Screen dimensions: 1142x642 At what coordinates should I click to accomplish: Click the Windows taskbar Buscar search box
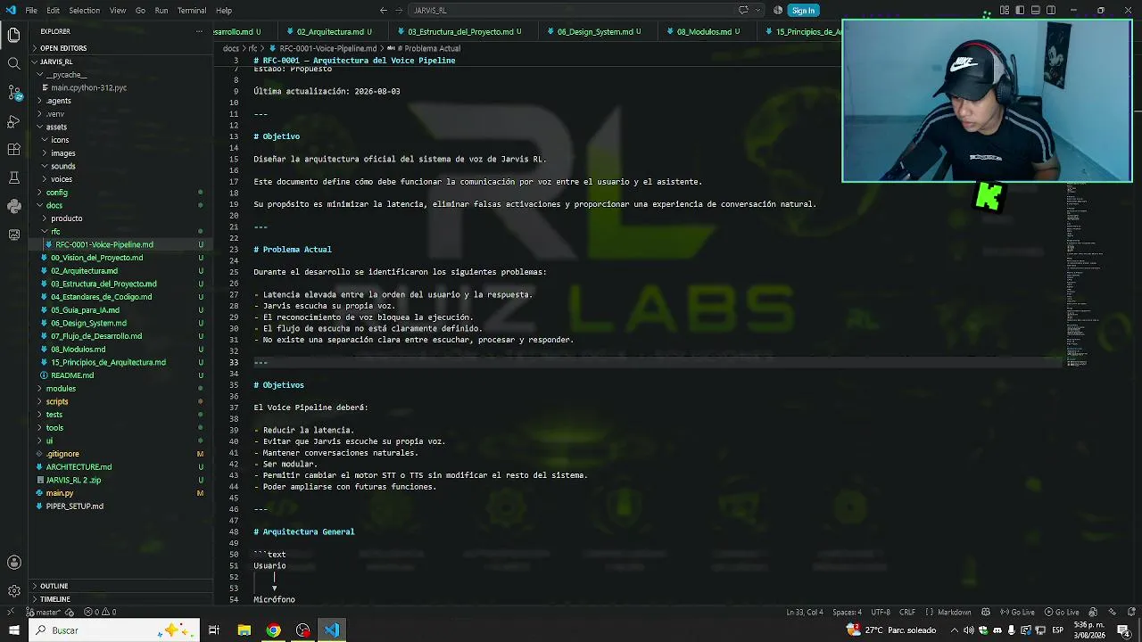pos(116,630)
